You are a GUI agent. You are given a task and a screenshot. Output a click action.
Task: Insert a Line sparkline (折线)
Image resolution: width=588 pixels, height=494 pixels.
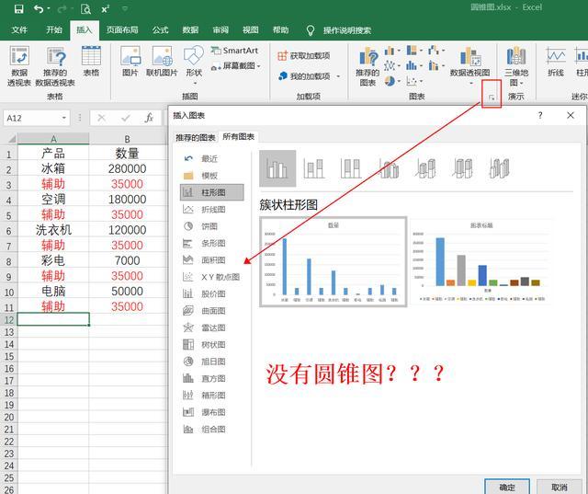(x=556, y=62)
